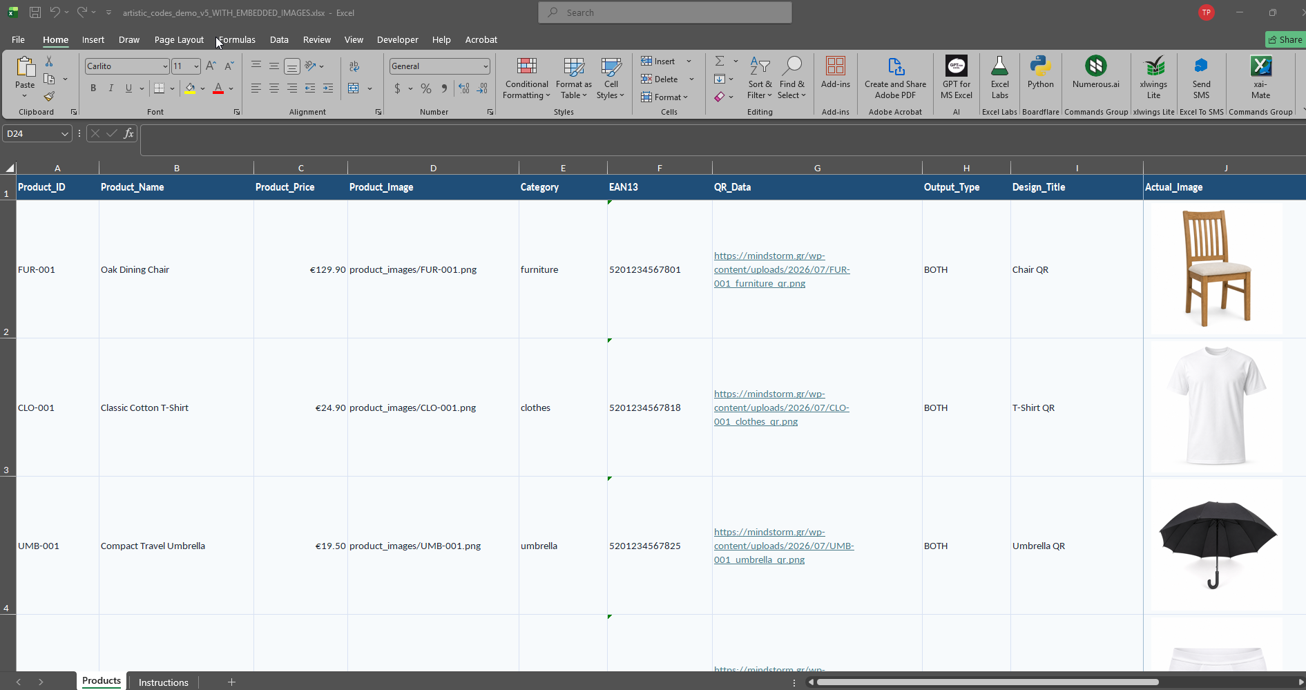Open Sort & Filter
Viewport: 1306px width, 690px height.
(x=760, y=78)
